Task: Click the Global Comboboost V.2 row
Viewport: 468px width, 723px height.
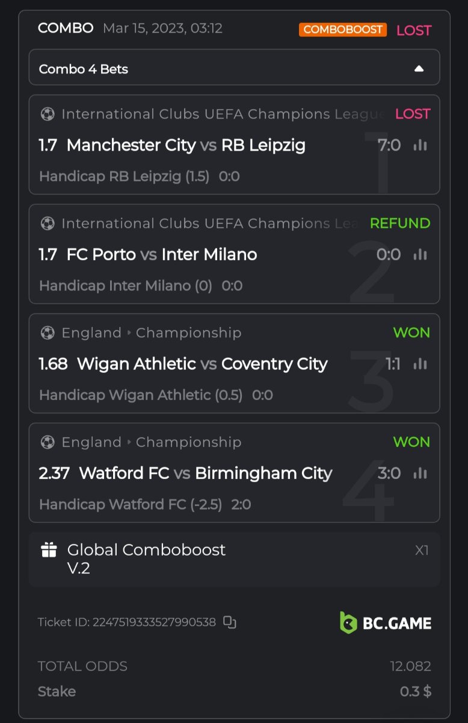Action: click(234, 559)
